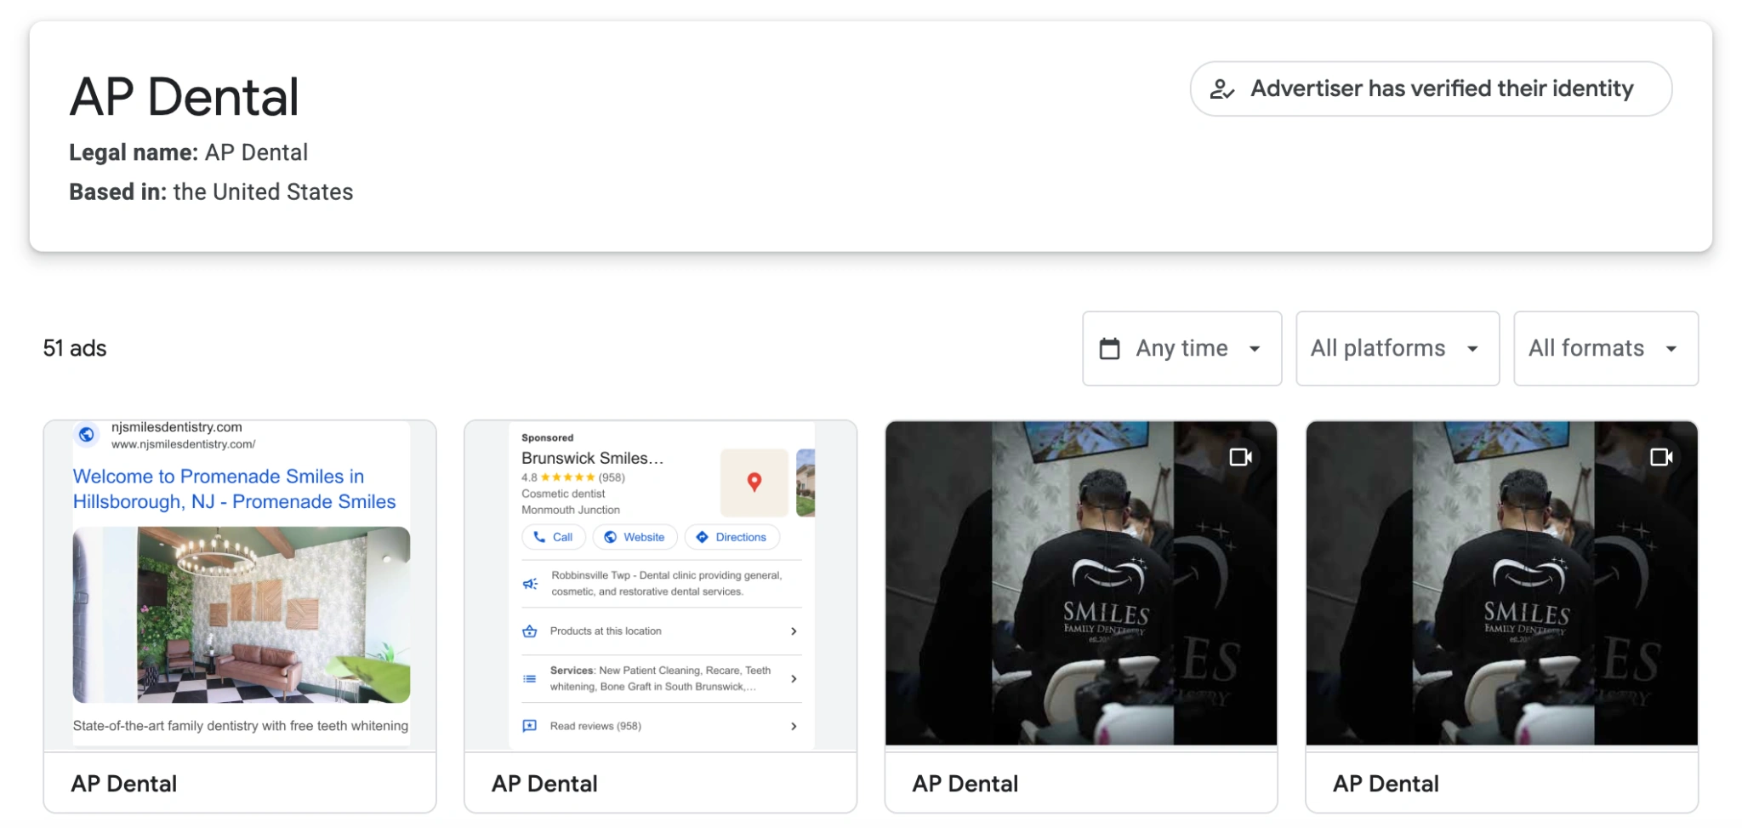Image resolution: width=1742 pixels, height=828 pixels.
Task: Click the AP Dental page heading
Action: [184, 97]
